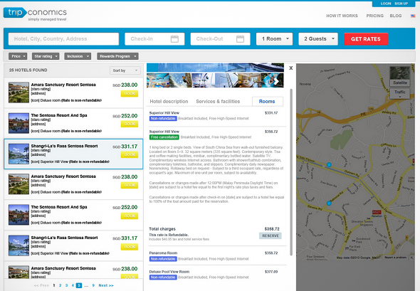
Task: Open highlighted Shangri-La's Rasa Sentosa thumbnail
Action: [19, 154]
